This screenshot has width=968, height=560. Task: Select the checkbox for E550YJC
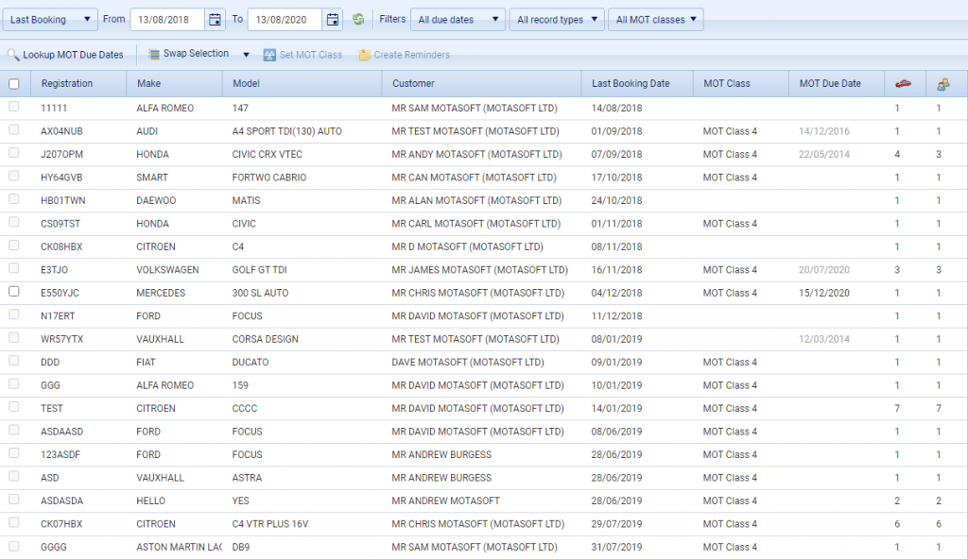[x=14, y=291]
